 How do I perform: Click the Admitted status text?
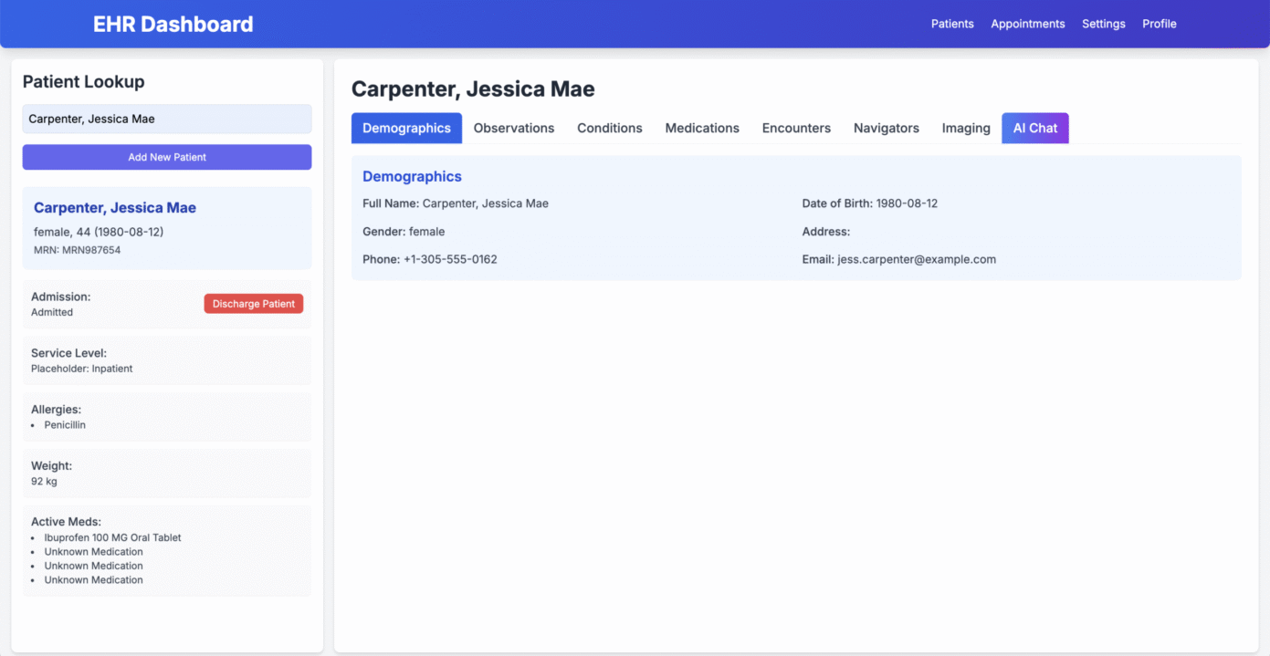pos(52,312)
